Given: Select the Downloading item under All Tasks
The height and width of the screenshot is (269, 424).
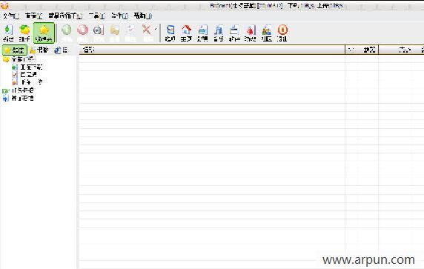Looking at the screenshot, I should click(27, 67).
